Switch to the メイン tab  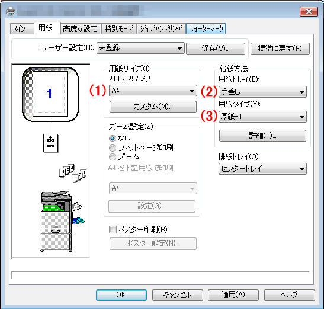[21, 29]
